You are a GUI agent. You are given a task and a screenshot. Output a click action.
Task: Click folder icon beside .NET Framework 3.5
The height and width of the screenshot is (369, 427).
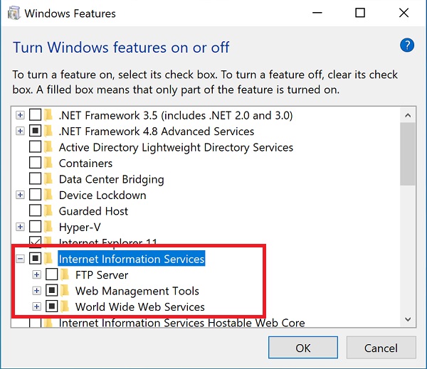click(48, 115)
